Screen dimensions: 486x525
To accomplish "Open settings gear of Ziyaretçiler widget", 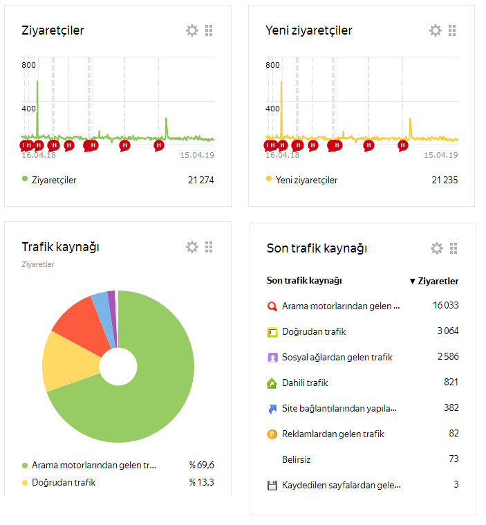I will coord(191,30).
